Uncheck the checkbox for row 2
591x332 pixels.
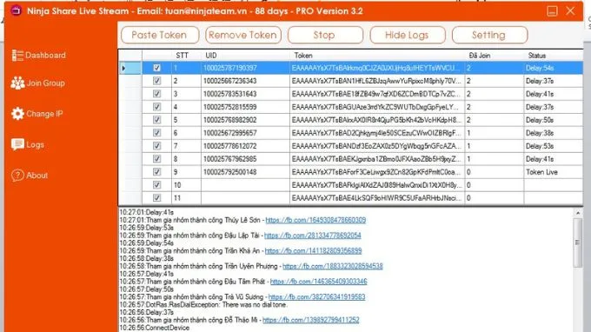tap(156, 81)
